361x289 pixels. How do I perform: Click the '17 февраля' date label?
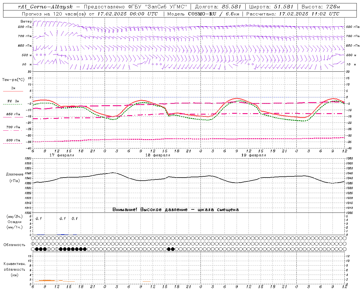pyautogui.click(x=62, y=155)
